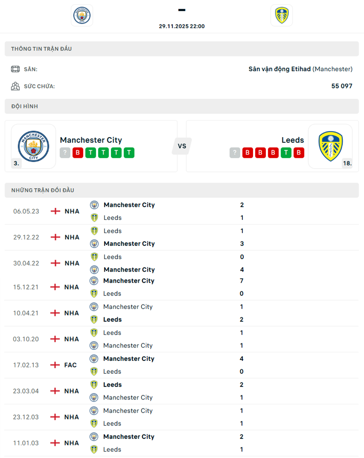The image size is (364, 458).
Task: Click the Leeds crest in the 29.12.22 match row
Action: (94, 230)
